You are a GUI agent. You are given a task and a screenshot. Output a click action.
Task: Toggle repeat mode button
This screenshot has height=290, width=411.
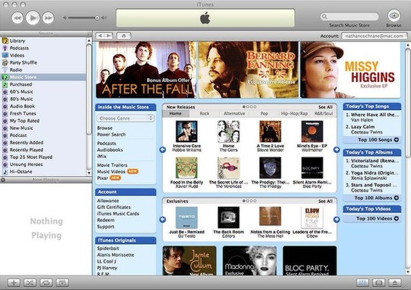point(46,283)
